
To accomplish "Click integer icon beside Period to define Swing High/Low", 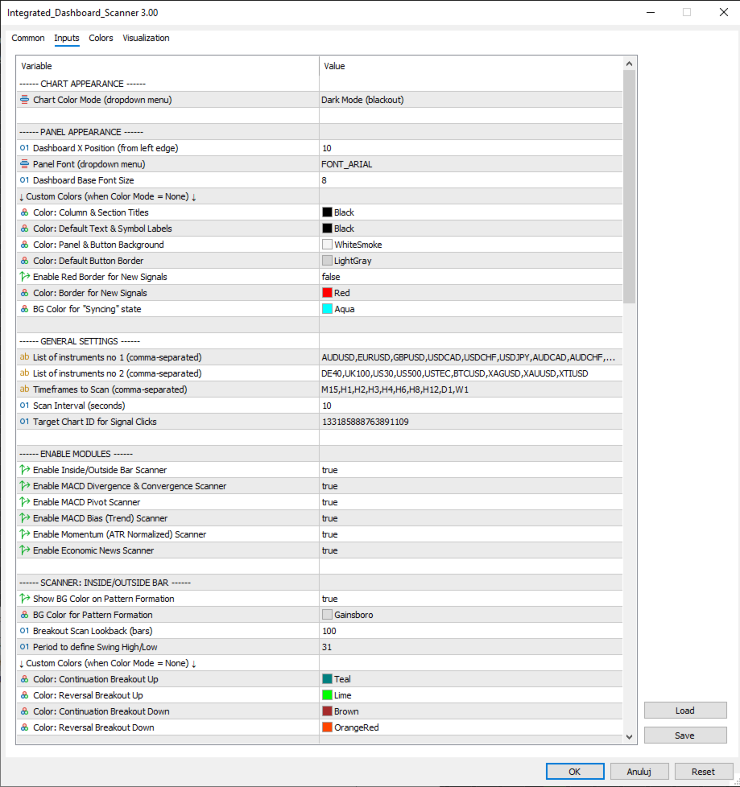I will (24, 646).
